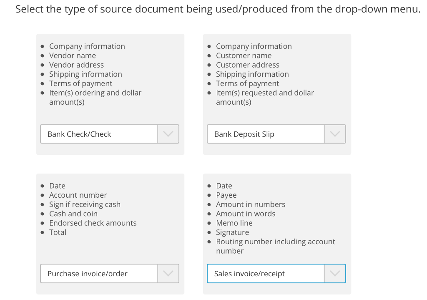Click the card listing Customer name details
This screenshot has width=427, height=300.
pyautogui.click(x=276, y=94)
